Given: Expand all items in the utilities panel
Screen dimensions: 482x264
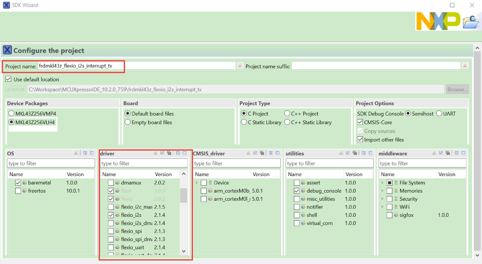Looking at the screenshot, I should coord(364,153).
